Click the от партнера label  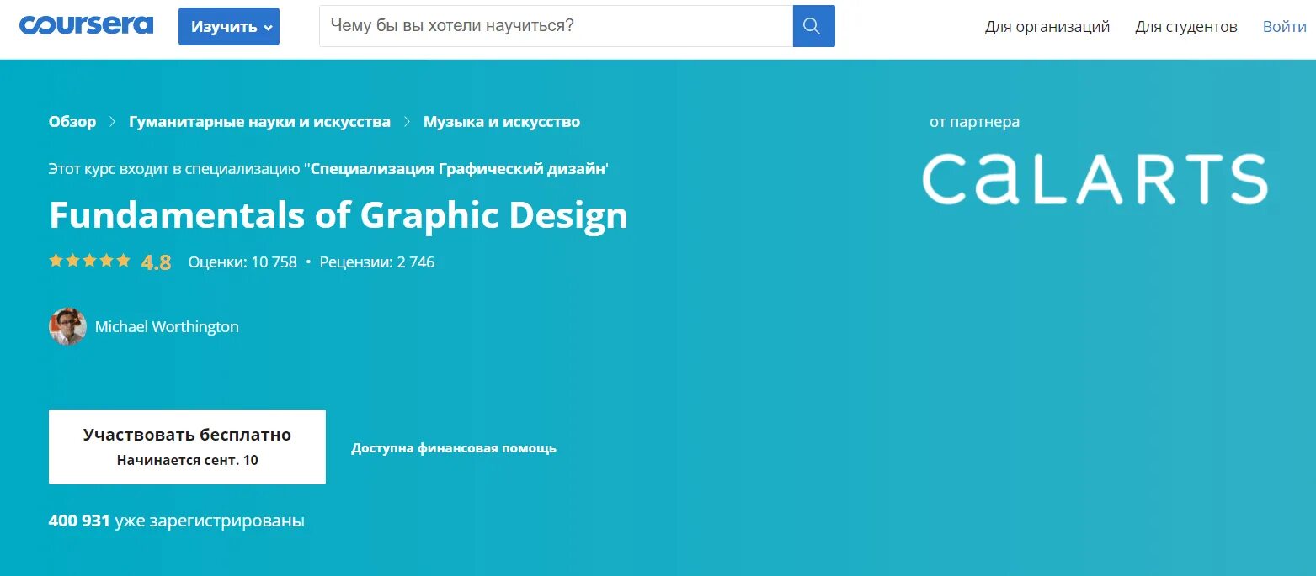click(974, 122)
